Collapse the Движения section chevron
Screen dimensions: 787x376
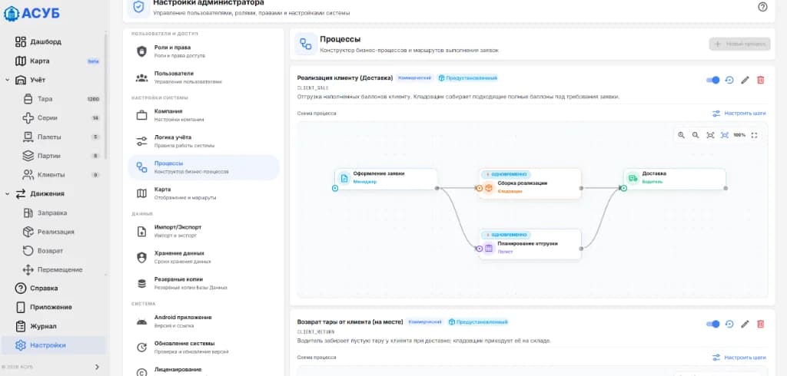(x=8, y=194)
